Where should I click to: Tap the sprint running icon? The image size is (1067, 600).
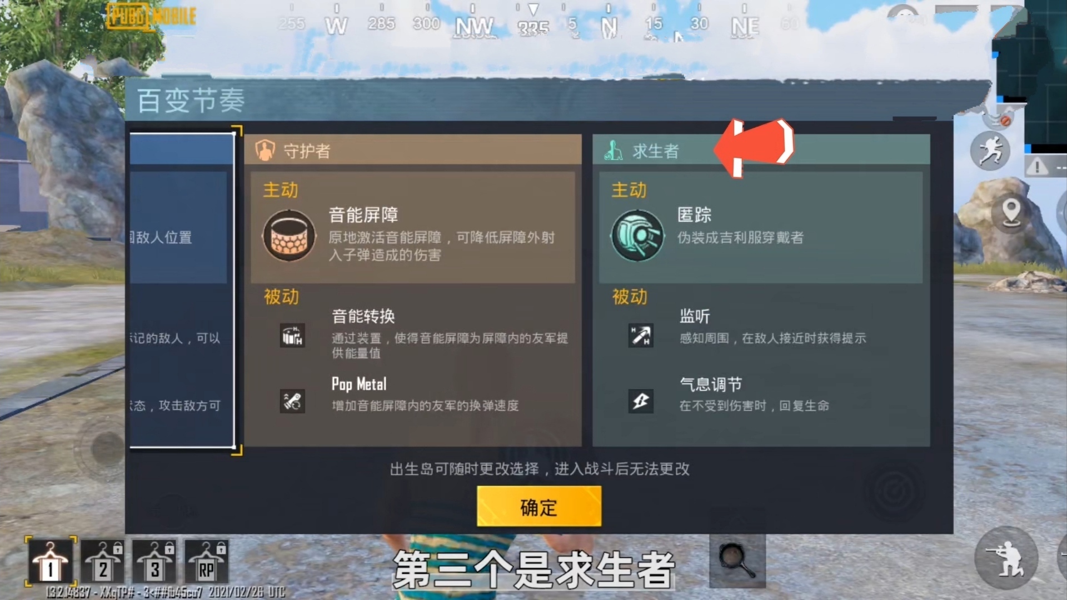[x=990, y=151]
